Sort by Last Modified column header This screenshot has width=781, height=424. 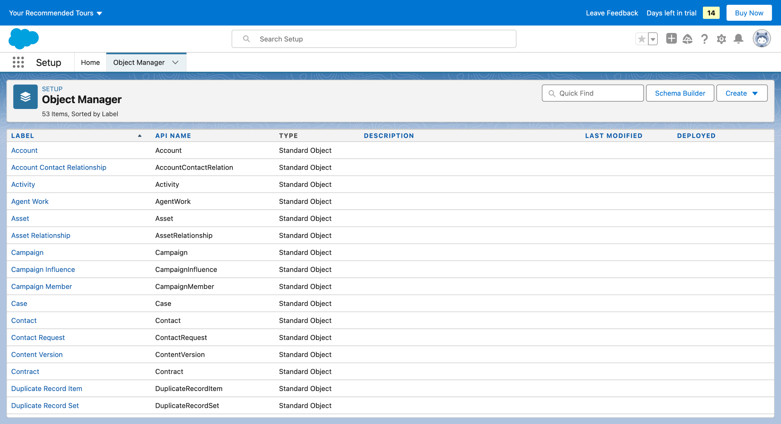pyautogui.click(x=614, y=136)
